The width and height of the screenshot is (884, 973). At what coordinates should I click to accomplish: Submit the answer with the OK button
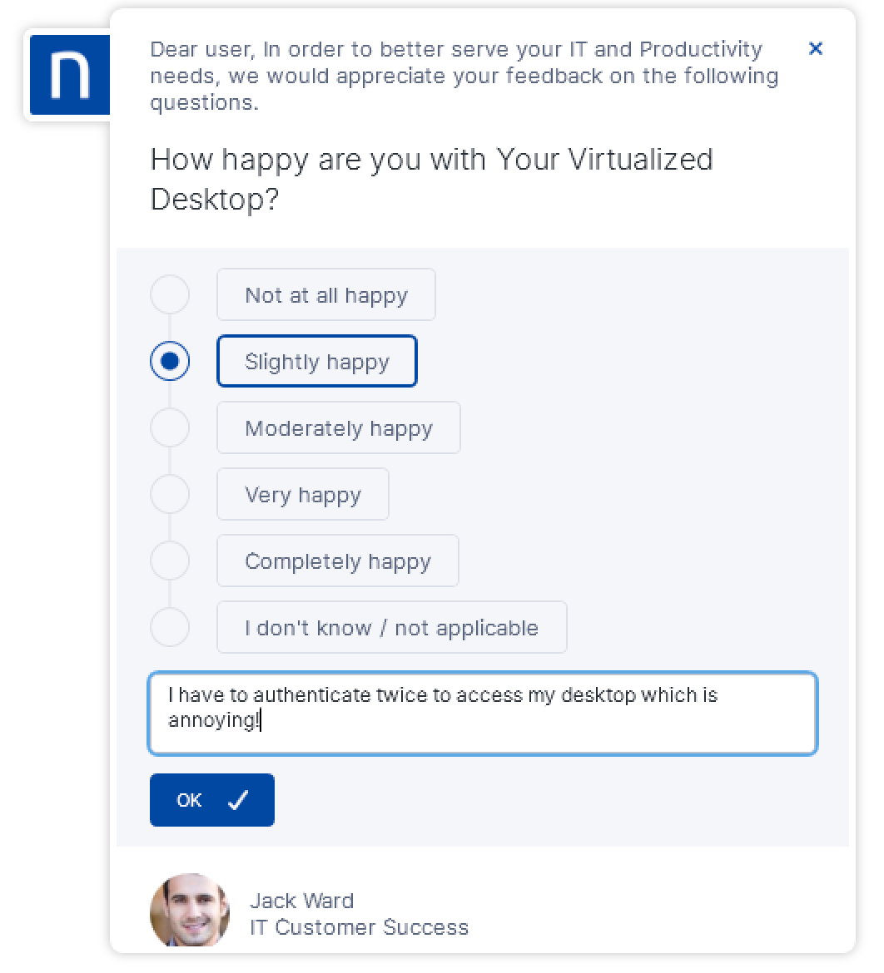click(211, 800)
